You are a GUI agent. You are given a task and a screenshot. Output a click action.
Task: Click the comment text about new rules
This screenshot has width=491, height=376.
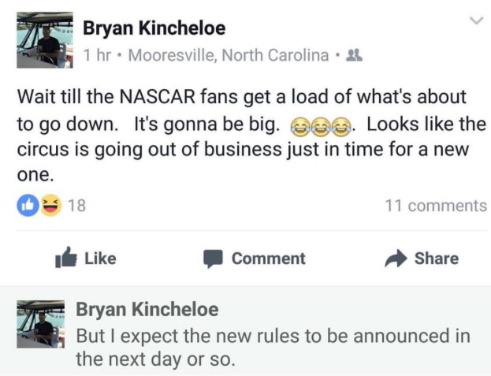(272, 348)
